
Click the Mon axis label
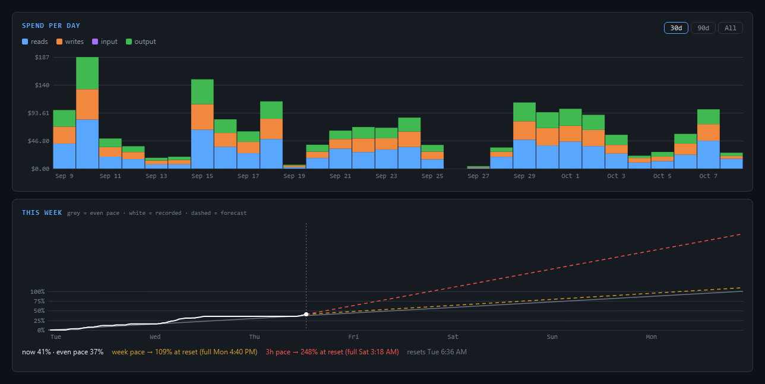coord(652,337)
